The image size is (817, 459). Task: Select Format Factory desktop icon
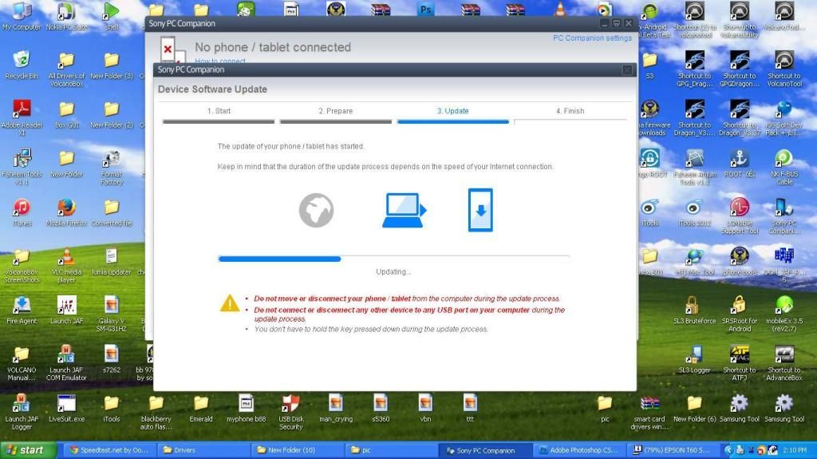point(112,167)
